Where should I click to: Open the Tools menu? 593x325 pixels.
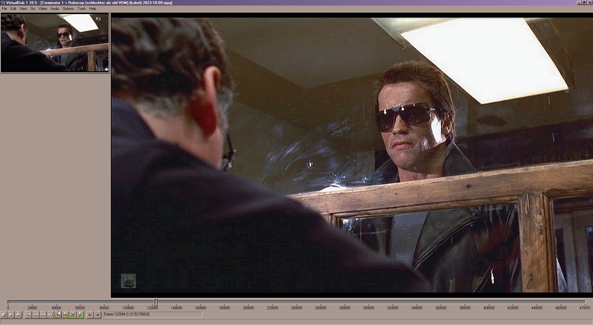82,9
